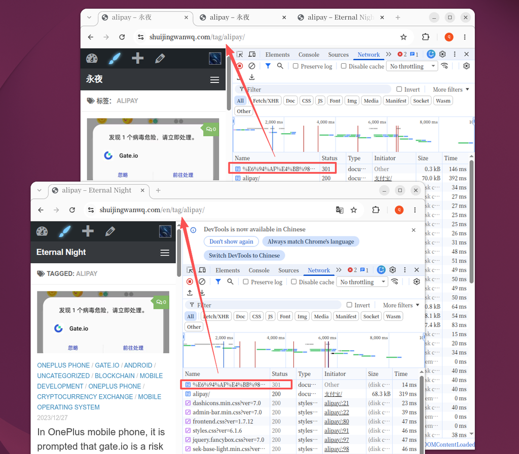Expand more DevTools tabs chevron in the rear window

point(389,54)
